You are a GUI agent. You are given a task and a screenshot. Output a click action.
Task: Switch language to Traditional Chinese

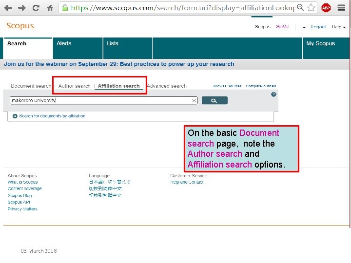coord(105,195)
